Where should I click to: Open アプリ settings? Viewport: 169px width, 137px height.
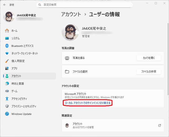(30, 68)
